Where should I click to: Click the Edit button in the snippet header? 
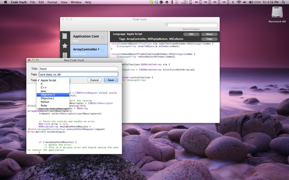[191, 34]
